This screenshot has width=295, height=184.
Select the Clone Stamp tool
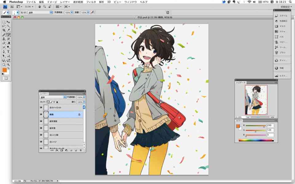coord(4,39)
